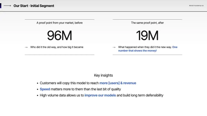Click 'matters more to them than the last bit of quality'
Screen dimensions: 207x116
coord(86,89)
